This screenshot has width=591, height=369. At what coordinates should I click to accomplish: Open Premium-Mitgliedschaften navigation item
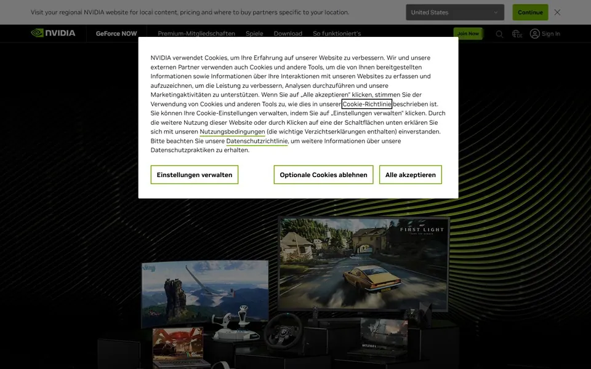click(x=196, y=33)
